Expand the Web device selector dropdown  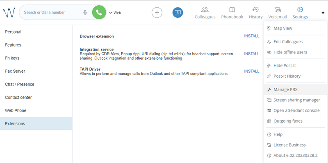(115, 13)
